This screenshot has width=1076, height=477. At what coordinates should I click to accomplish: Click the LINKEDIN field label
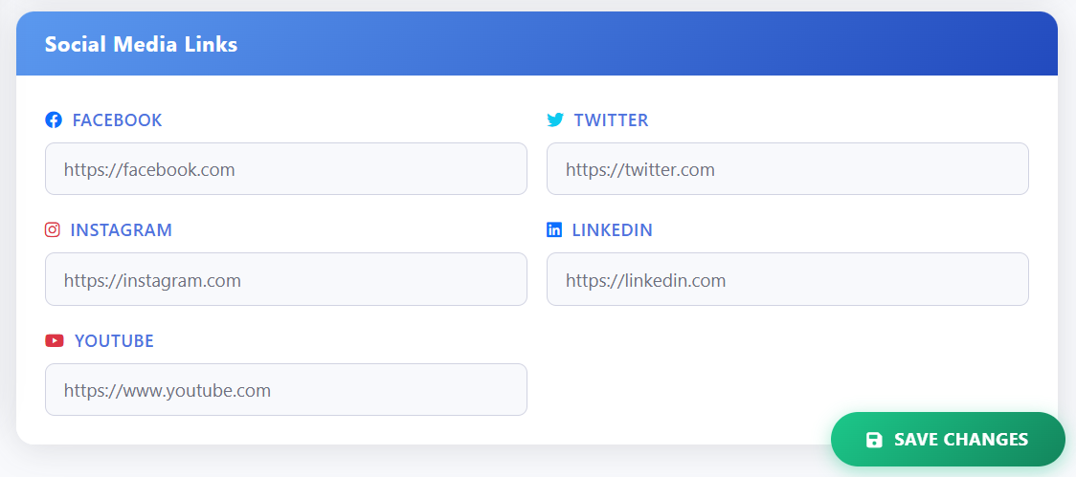[x=612, y=230]
